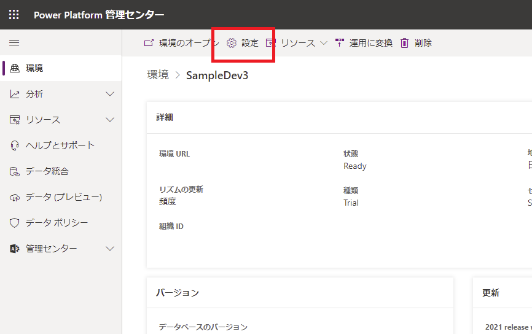Click the 環境 URL label

[174, 154]
